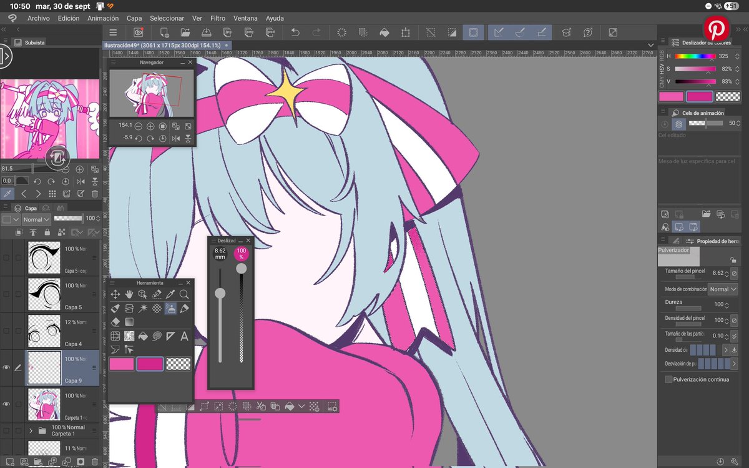Click zoom-in plus in Navegador panel

pos(150,126)
